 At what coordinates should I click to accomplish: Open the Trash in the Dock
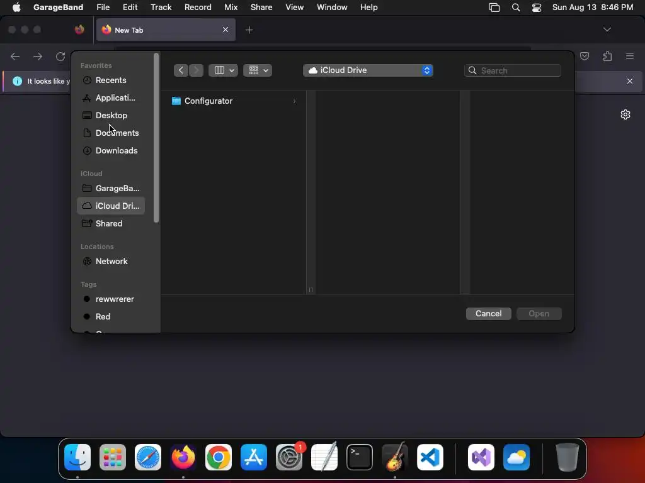[x=568, y=457]
